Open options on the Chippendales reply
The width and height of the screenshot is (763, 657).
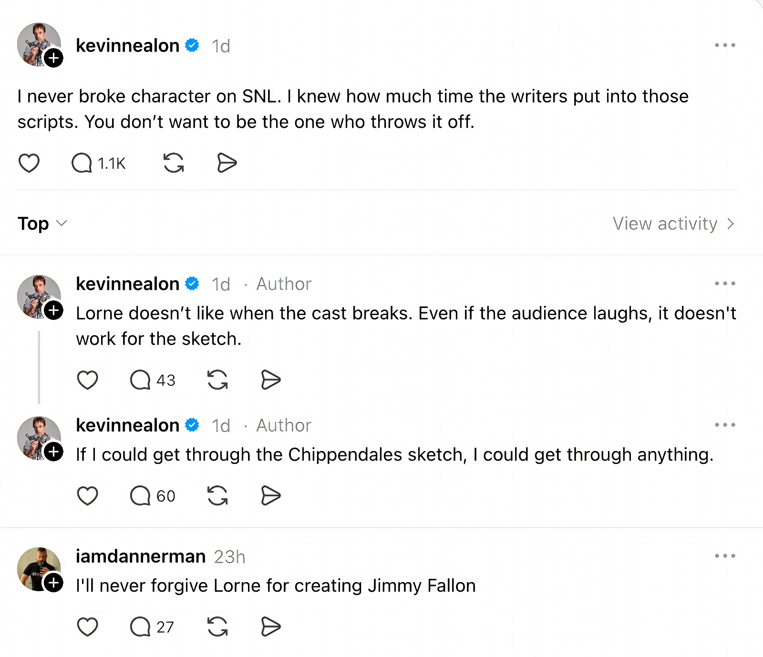click(x=725, y=425)
